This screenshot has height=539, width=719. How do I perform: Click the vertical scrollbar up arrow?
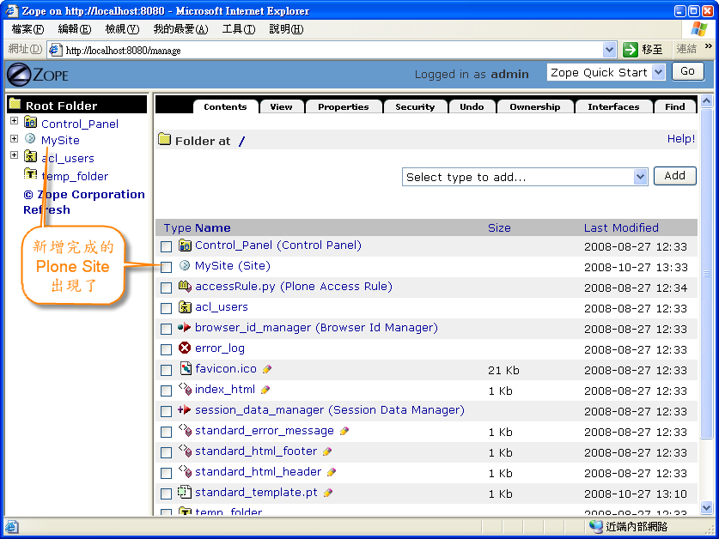(706, 100)
